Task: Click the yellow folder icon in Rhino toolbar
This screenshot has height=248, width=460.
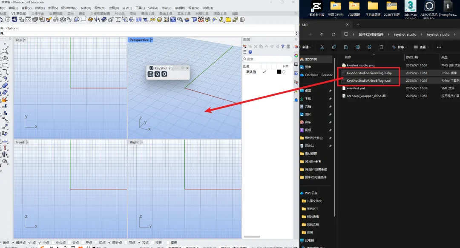Action: click(x=228, y=20)
